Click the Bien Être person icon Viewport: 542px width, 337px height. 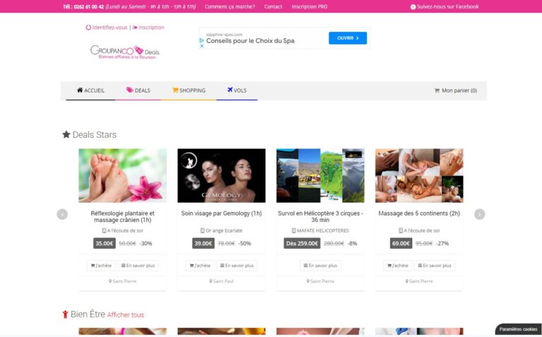tap(65, 314)
